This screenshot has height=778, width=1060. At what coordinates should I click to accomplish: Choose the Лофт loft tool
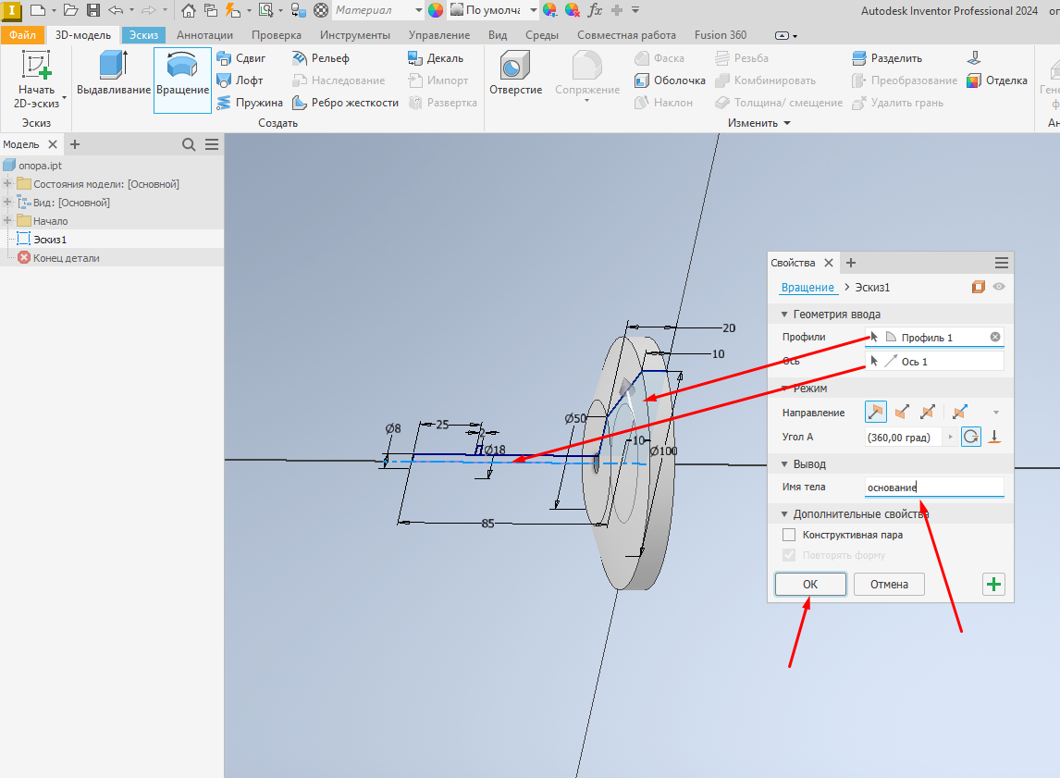(x=240, y=80)
